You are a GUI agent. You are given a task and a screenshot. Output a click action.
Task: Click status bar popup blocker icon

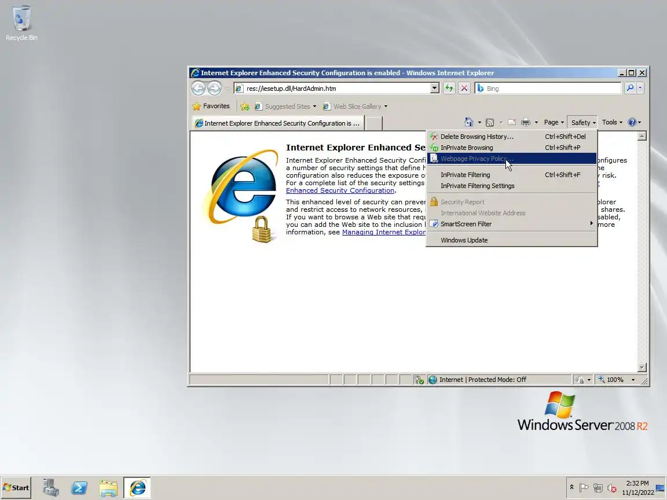[x=419, y=380]
